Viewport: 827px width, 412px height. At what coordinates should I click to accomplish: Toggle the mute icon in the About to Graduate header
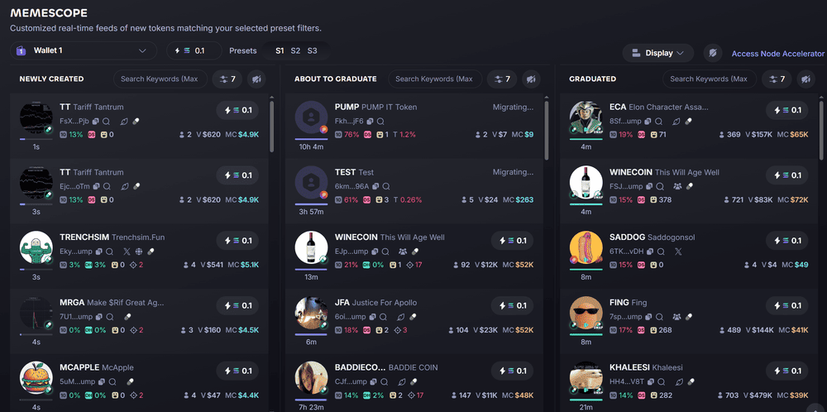coord(531,79)
